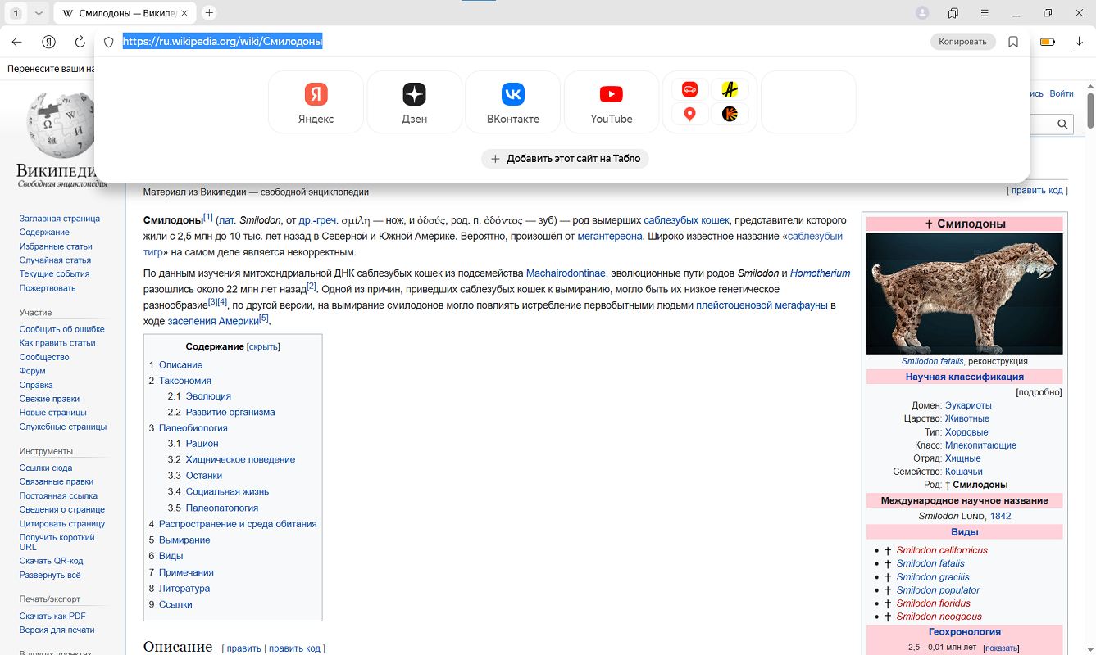Click the Smilodon fatalis reconstruction image

coord(964,293)
